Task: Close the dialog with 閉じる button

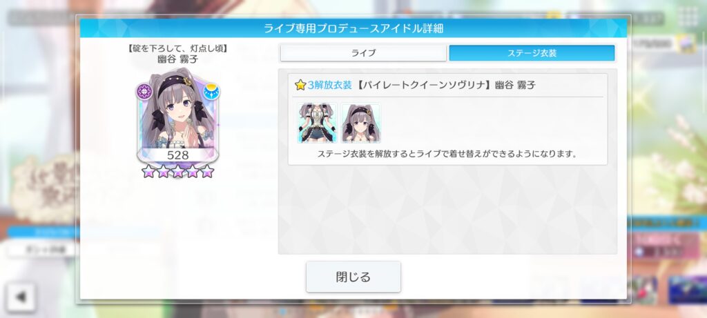Action: (353, 277)
